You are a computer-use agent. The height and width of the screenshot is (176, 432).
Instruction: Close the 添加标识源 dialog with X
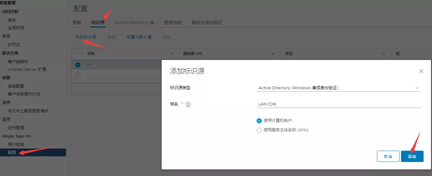421,71
